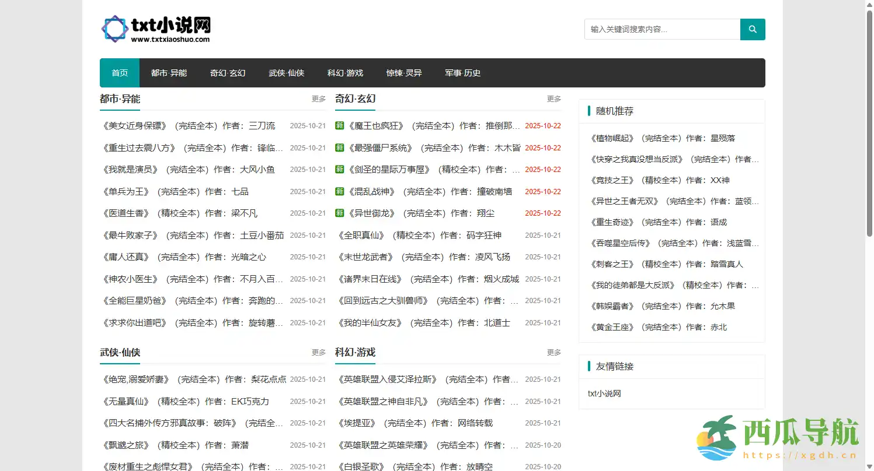Open the 首页 navigation tab
Viewport: 874px width, 471px height.
[x=120, y=73]
